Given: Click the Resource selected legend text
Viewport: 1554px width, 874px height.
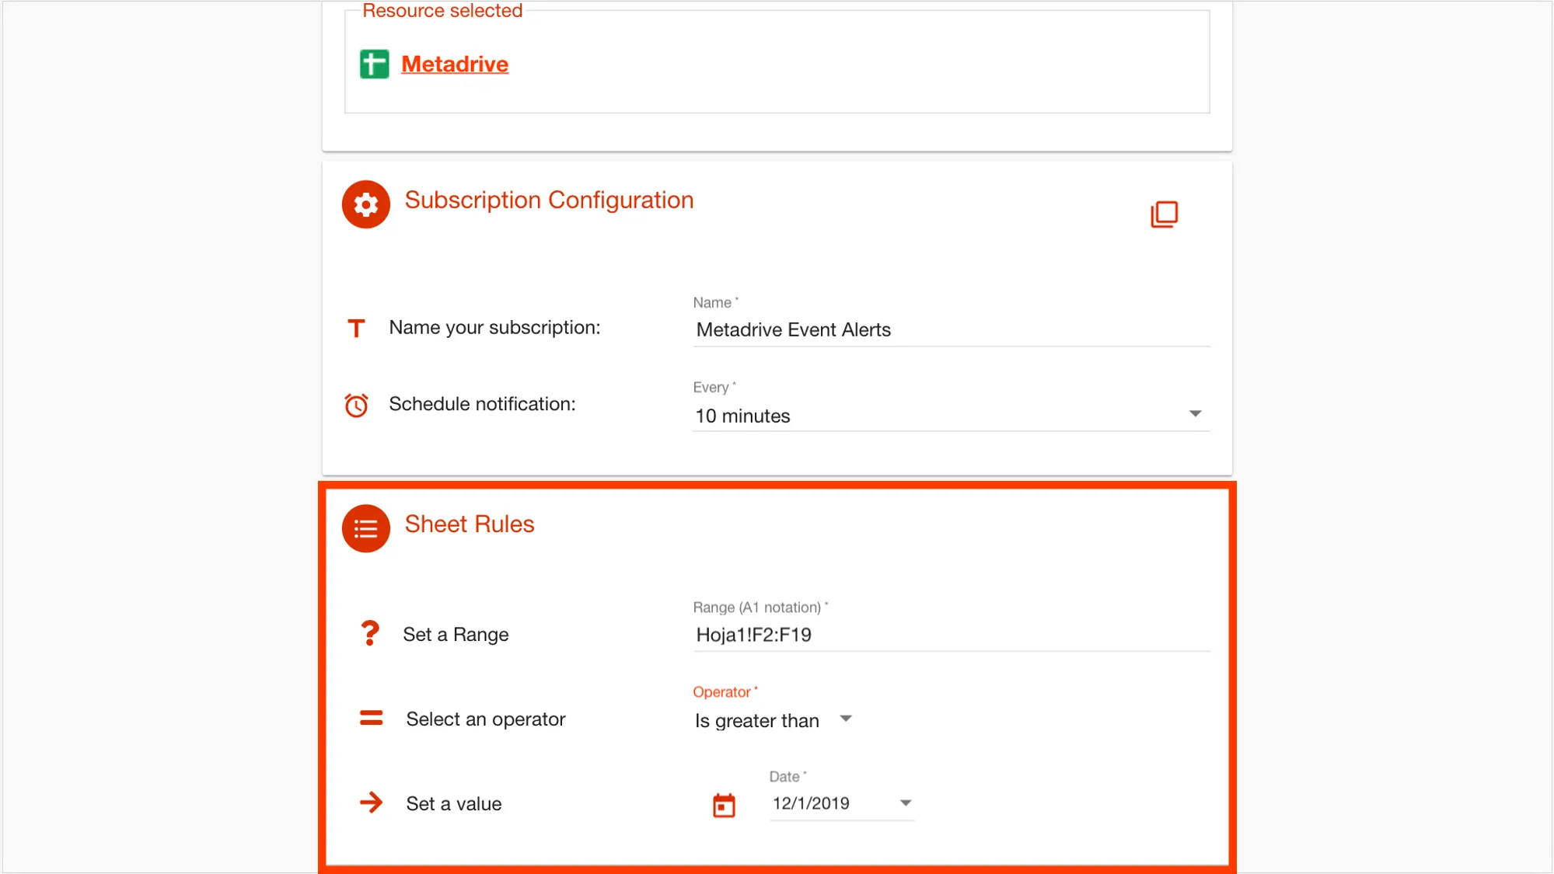Looking at the screenshot, I should pos(442,11).
